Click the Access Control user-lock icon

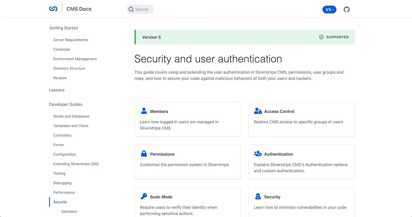click(x=258, y=111)
